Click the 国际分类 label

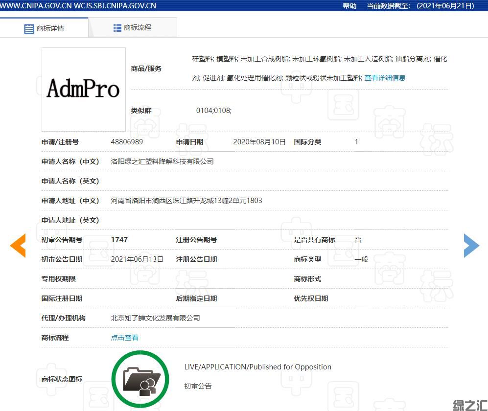point(307,142)
